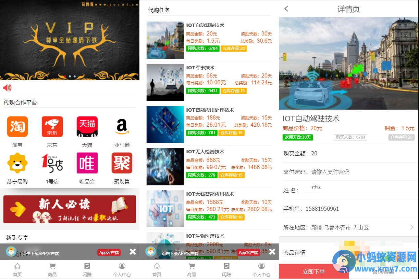419x279 pixels.
Task: Click the 立即下单 order button
Action: pos(313,271)
